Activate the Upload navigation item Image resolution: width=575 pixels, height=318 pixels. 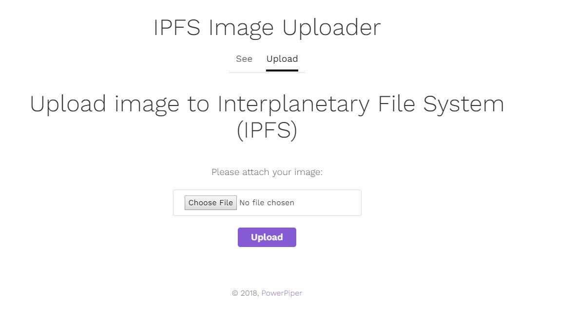[x=282, y=59]
